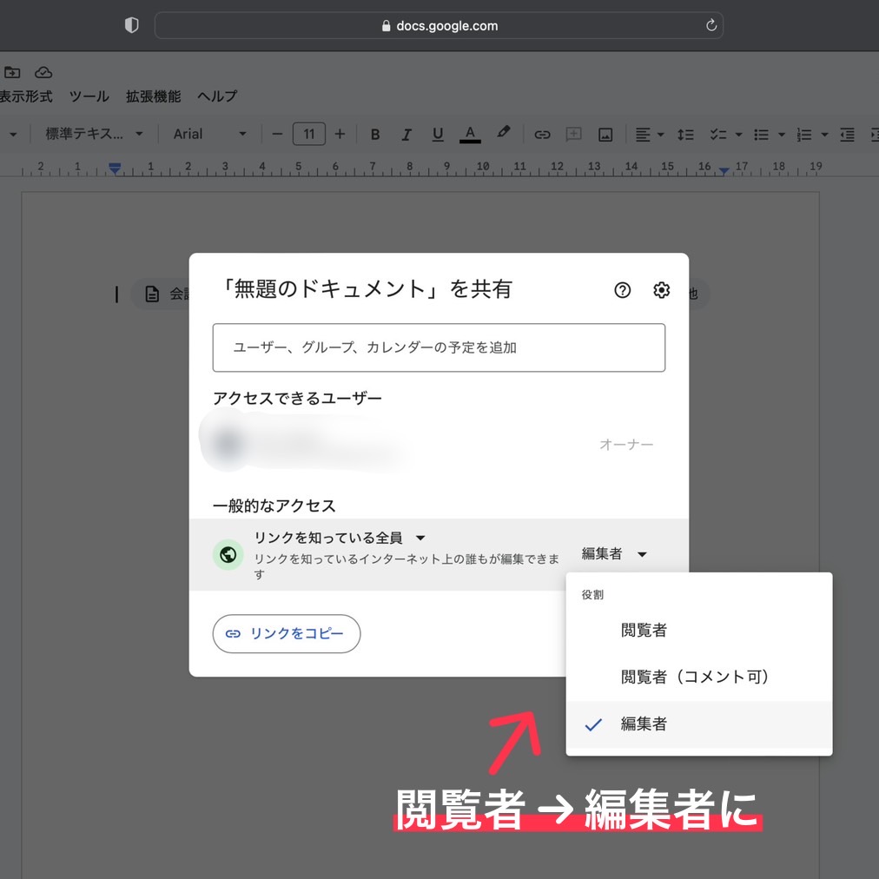This screenshot has width=879, height=879.
Task: Click the リンクをコピー button
Action: pyautogui.click(x=287, y=634)
